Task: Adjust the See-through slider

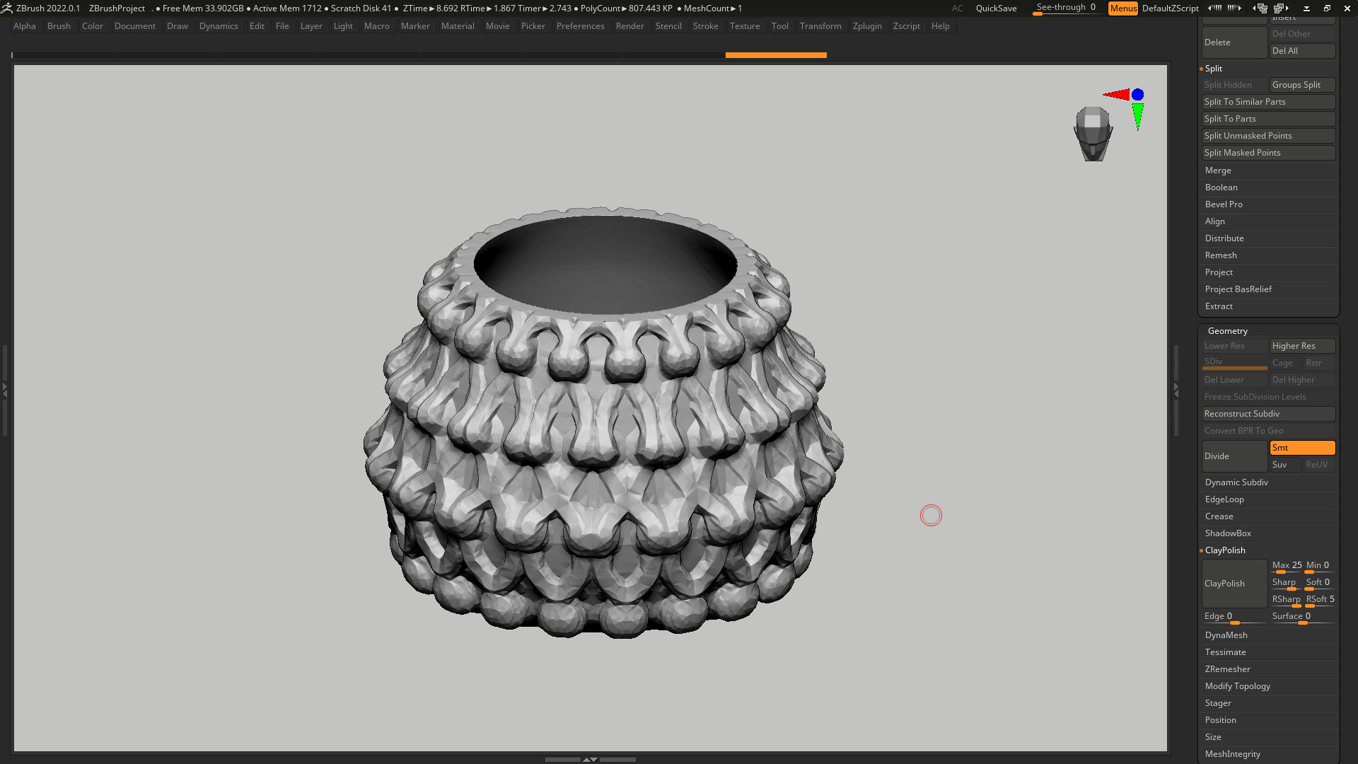Action: click(x=1067, y=8)
